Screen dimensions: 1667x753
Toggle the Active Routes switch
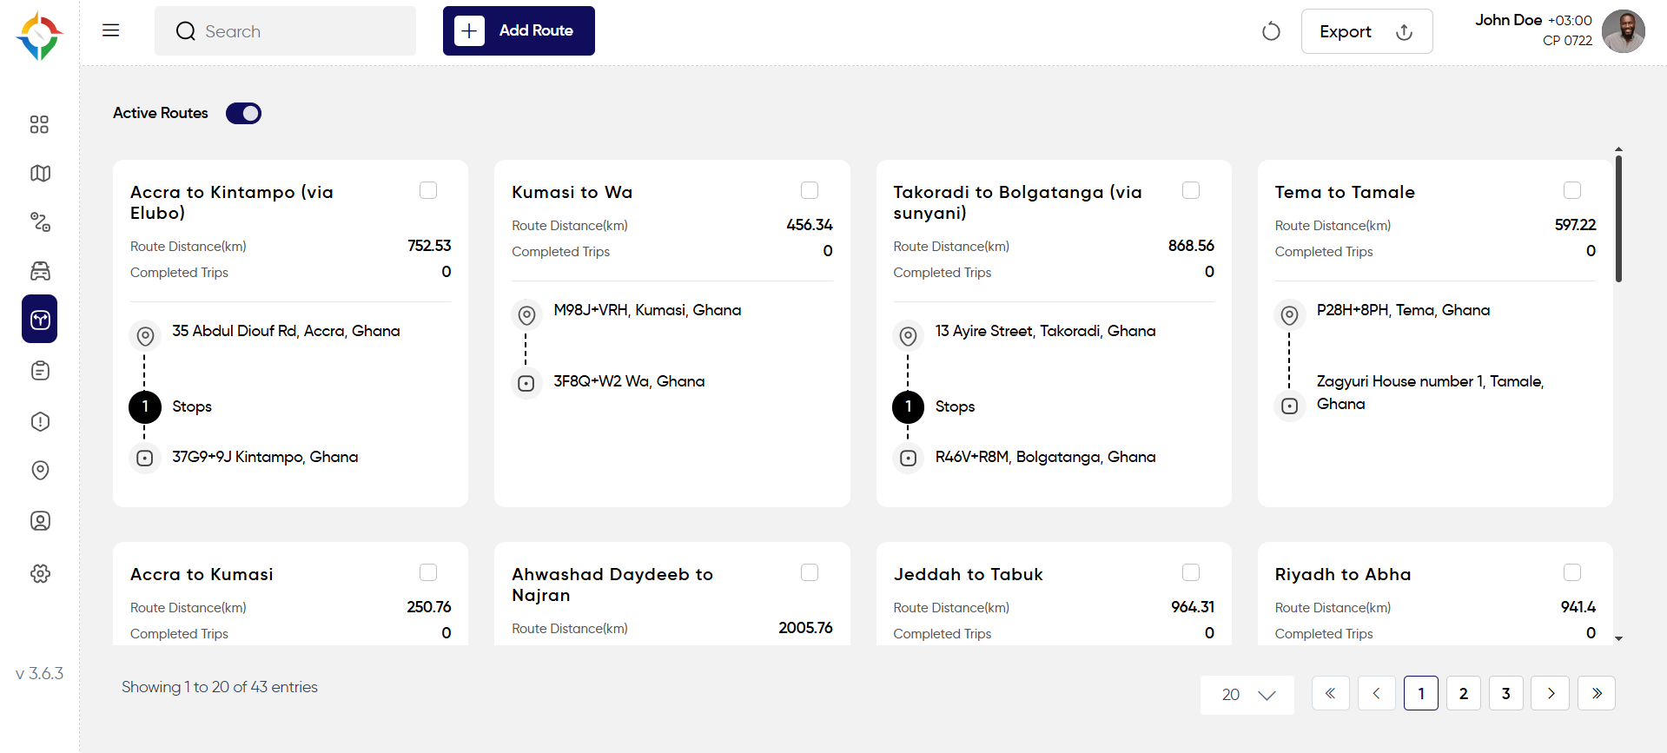coord(243,113)
